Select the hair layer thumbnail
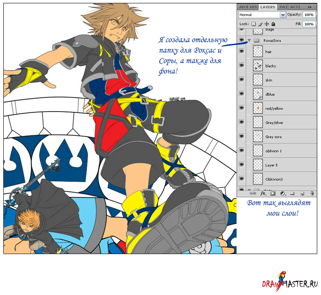Image resolution: width=321 pixels, height=295 pixels. [x=258, y=51]
